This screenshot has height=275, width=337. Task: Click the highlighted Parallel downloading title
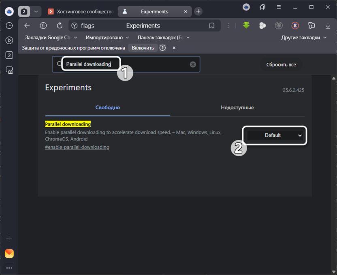point(68,124)
